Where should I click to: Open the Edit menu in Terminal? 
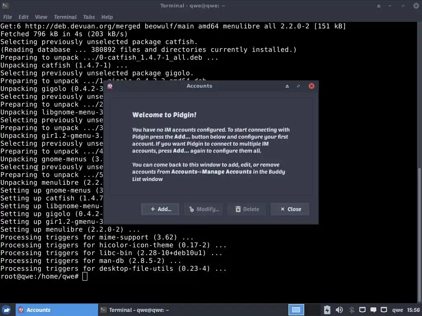(x=23, y=17)
